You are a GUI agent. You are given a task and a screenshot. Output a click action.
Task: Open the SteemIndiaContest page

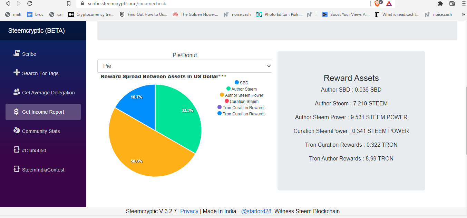click(x=43, y=170)
